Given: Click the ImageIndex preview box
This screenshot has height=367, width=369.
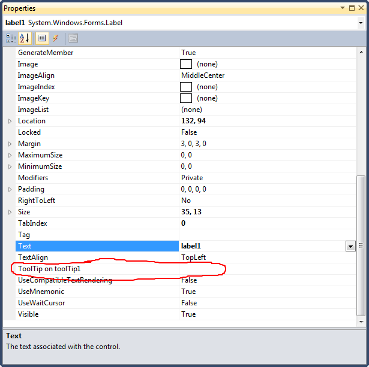Looking at the screenshot, I should (186, 87).
